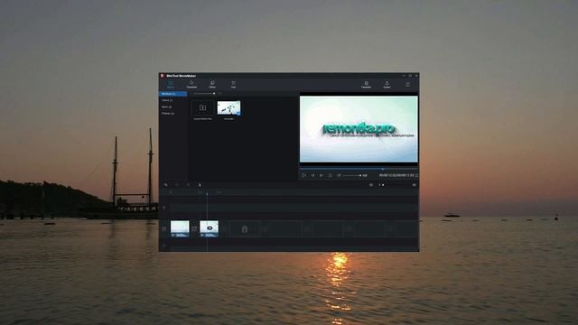Open the Effect tab
Viewport: 578px width, 325px height.
212,84
